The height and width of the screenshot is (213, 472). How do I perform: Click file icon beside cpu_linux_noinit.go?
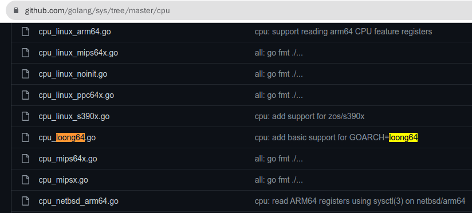[25, 74]
